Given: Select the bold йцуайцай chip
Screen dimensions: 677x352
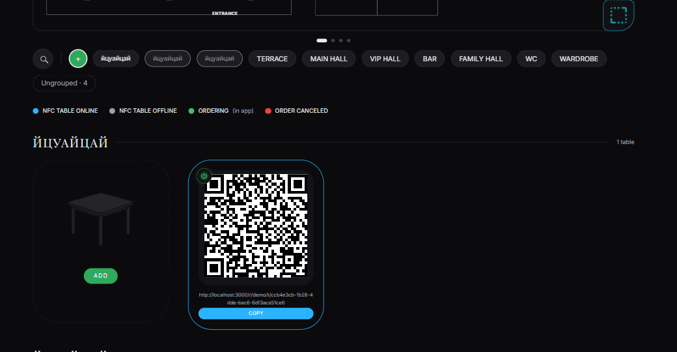Looking at the screenshot, I should [116, 59].
